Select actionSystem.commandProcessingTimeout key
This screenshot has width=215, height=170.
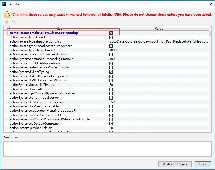point(41,59)
